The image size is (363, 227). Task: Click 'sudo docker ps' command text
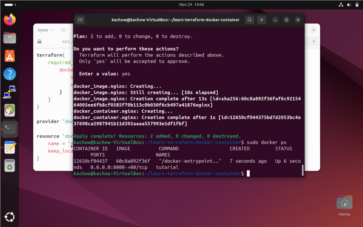[x=267, y=142]
